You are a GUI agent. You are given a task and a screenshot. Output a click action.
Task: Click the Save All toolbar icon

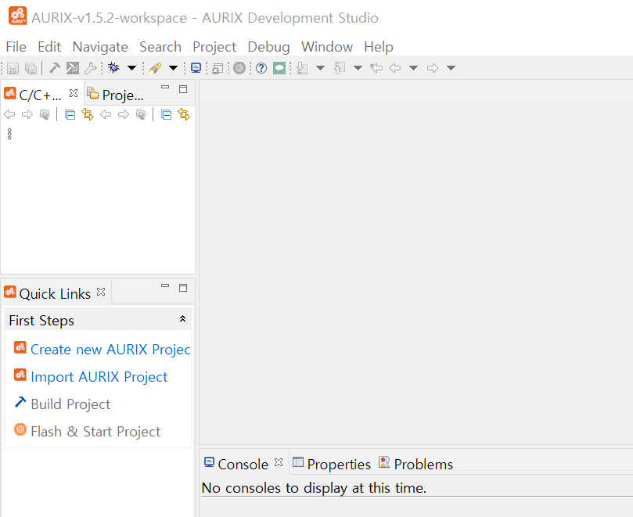pos(31,68)
